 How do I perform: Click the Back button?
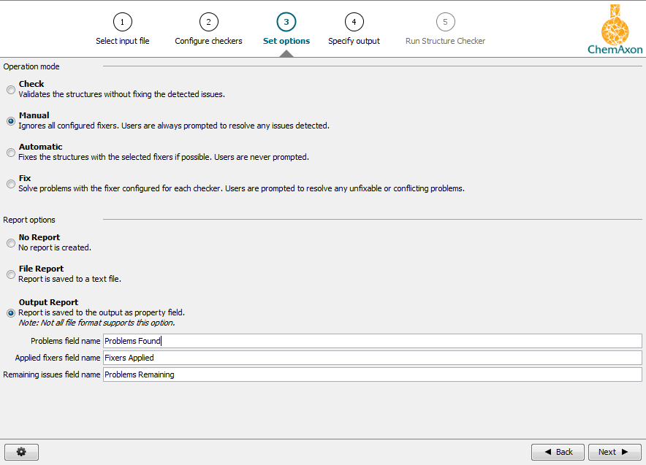click(x=558, y=451)
